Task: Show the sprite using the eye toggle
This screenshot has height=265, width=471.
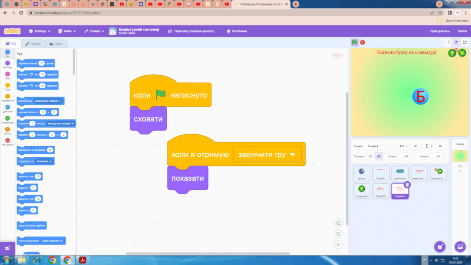Action: coord(371,156)
